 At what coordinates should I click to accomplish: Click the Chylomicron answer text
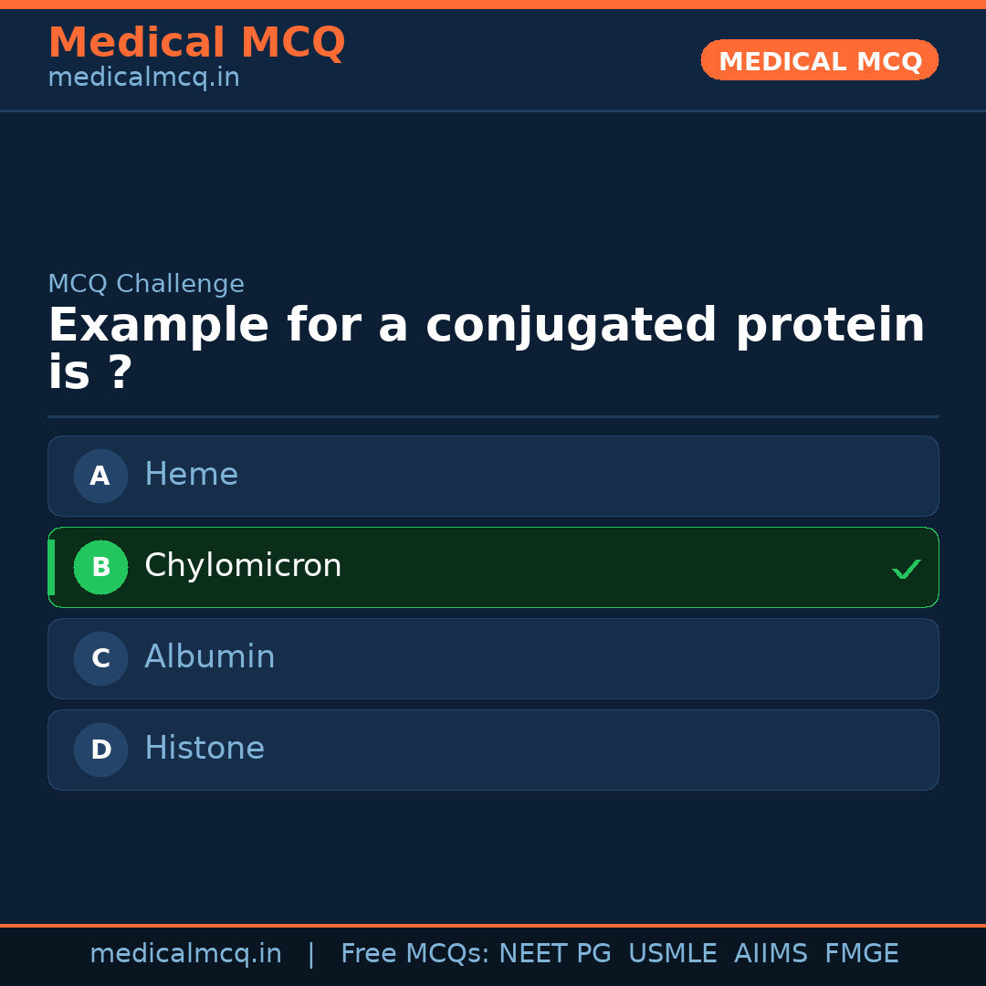click(243, 566)
